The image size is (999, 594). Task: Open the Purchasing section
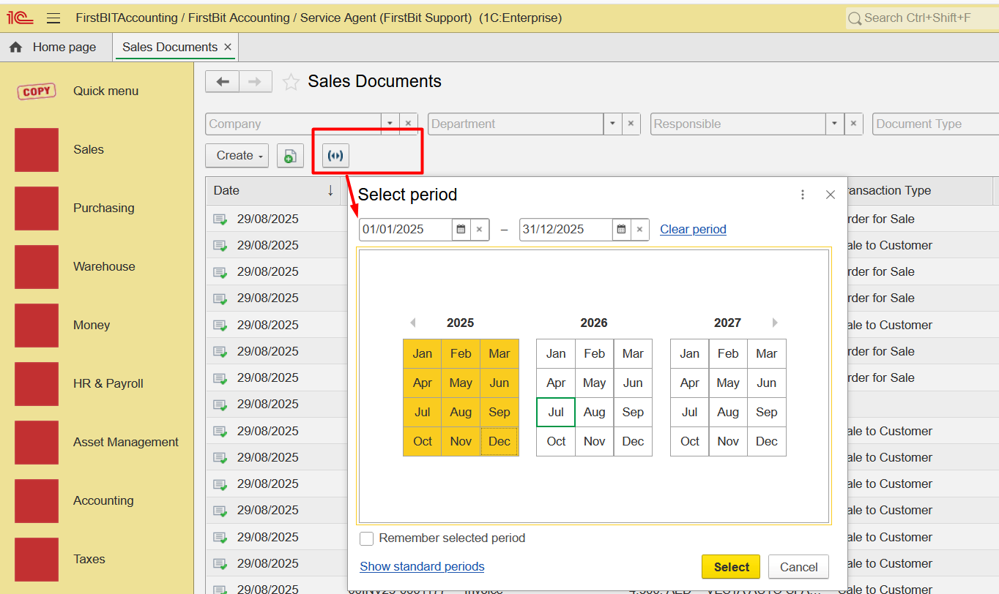pos(104,208)
